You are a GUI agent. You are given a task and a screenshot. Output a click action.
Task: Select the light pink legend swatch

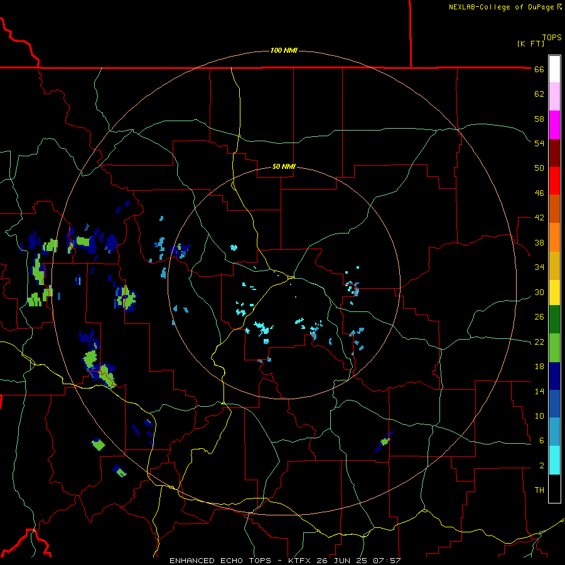pyautogui.click(x=554, y=97)
